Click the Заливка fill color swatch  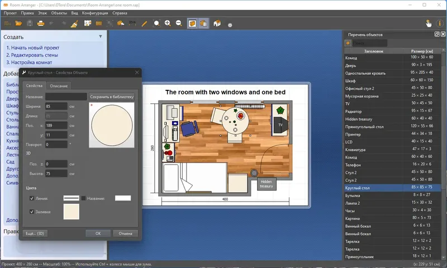pos(71,211)
